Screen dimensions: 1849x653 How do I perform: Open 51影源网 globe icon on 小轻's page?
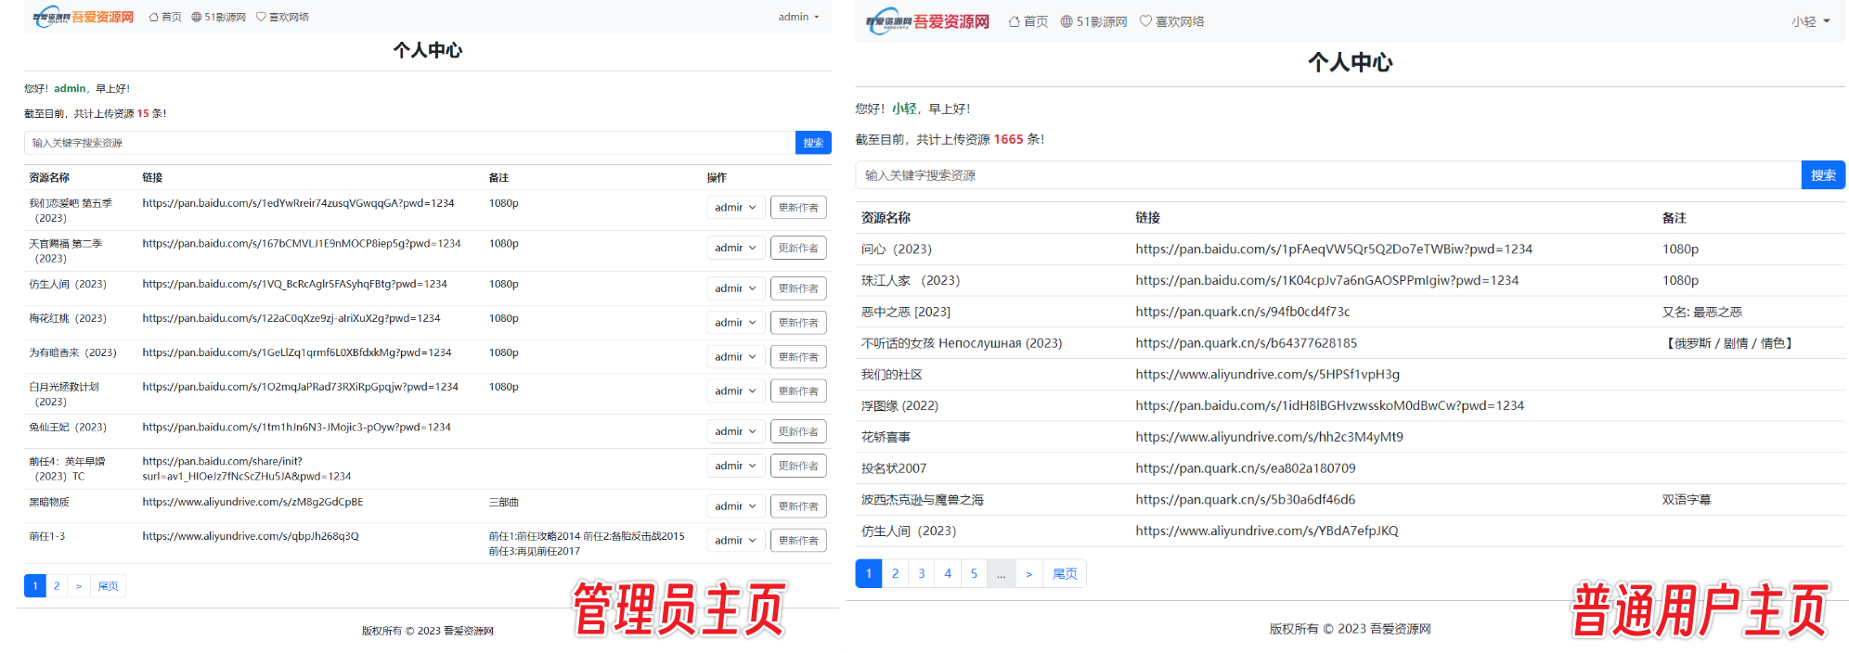click(1067, 21)
